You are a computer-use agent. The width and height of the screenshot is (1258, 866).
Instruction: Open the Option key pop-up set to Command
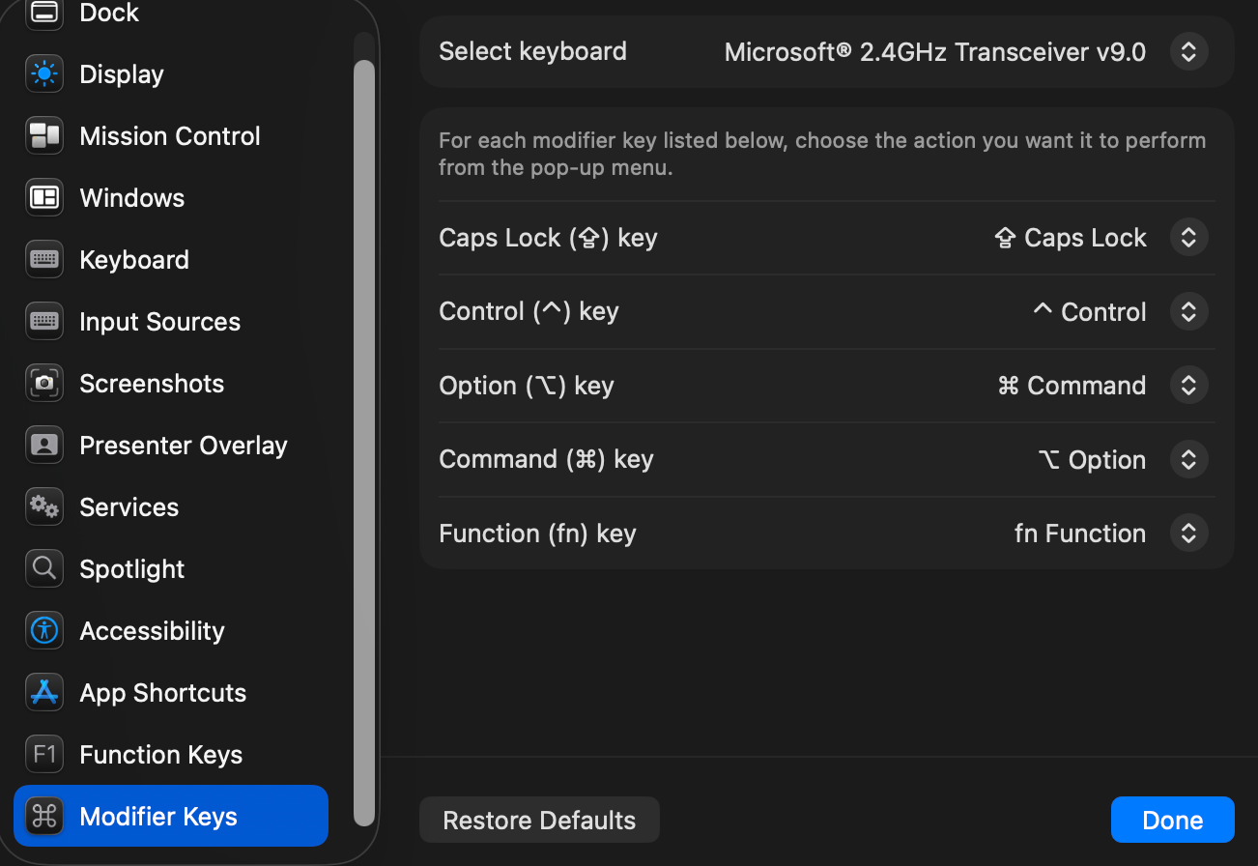[x=1188, y=386]
